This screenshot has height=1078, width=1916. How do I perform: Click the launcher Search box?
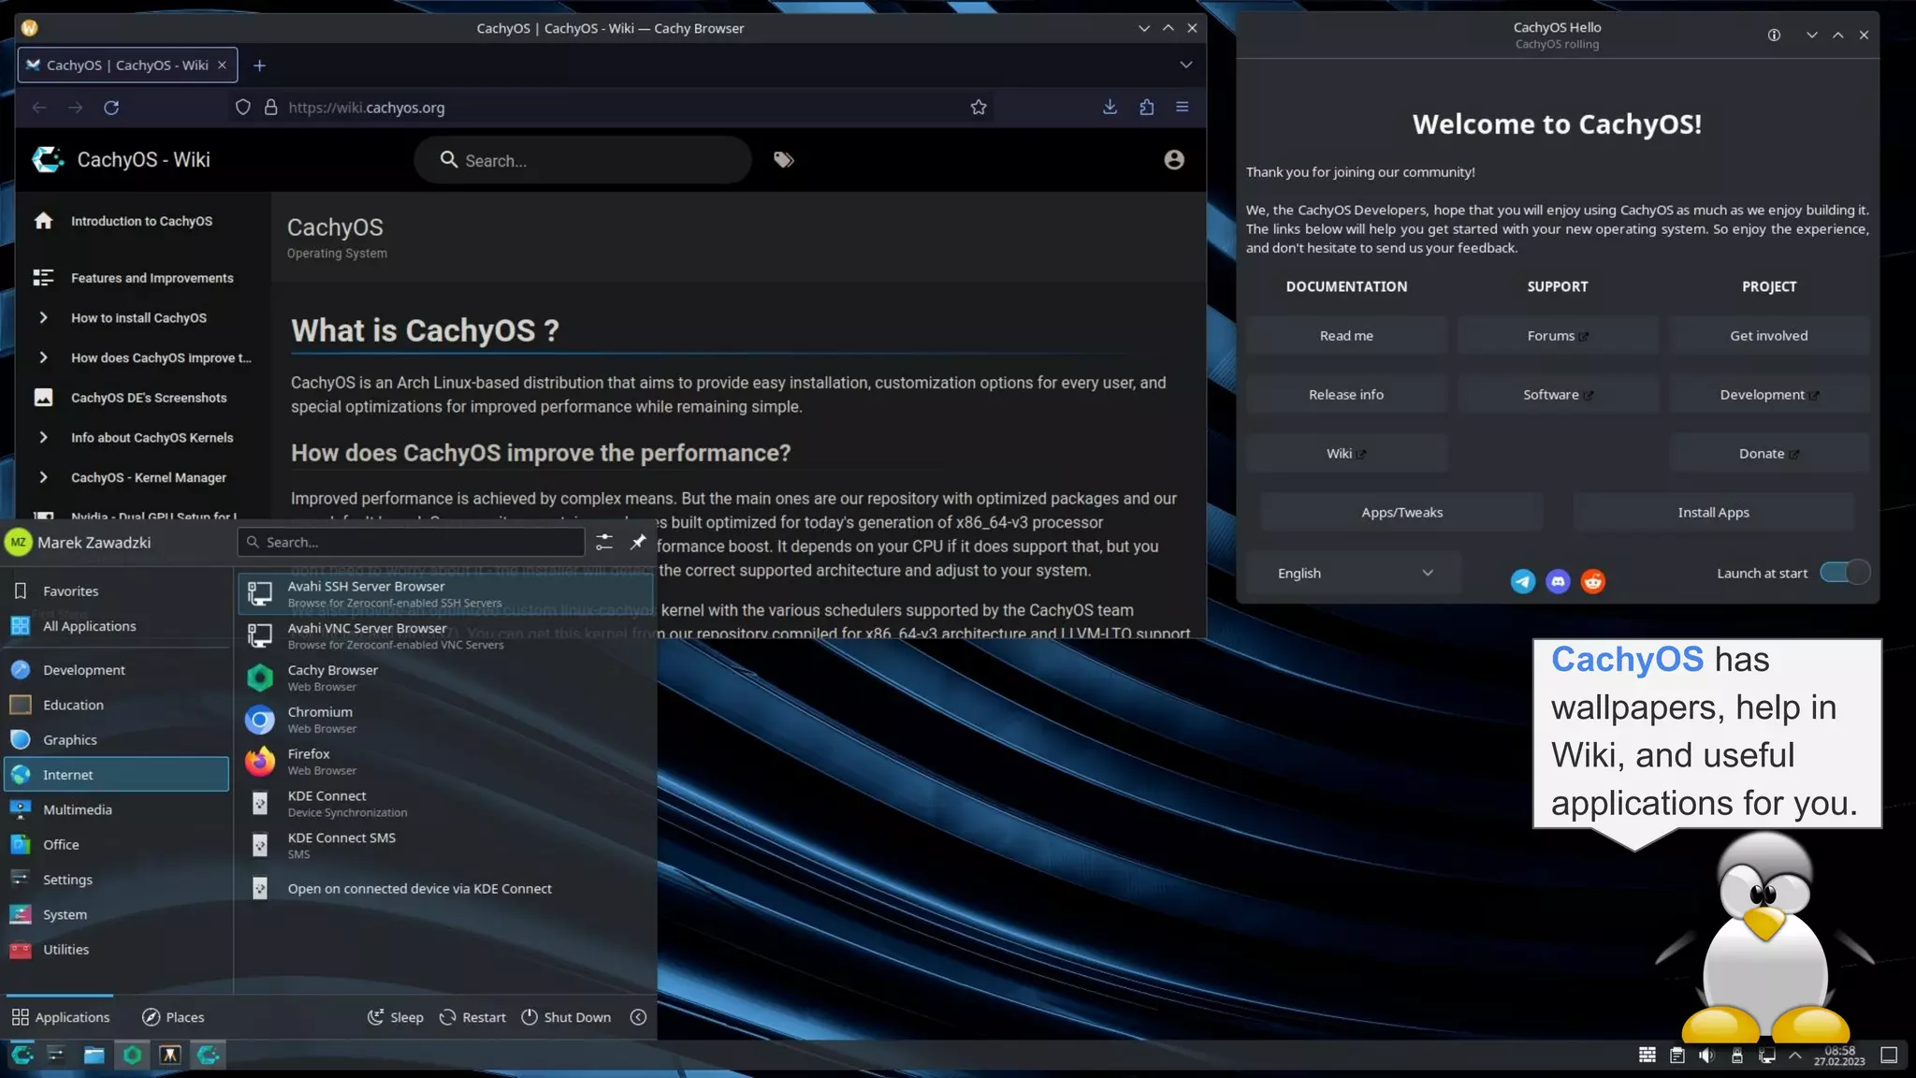tap(412, 542)
